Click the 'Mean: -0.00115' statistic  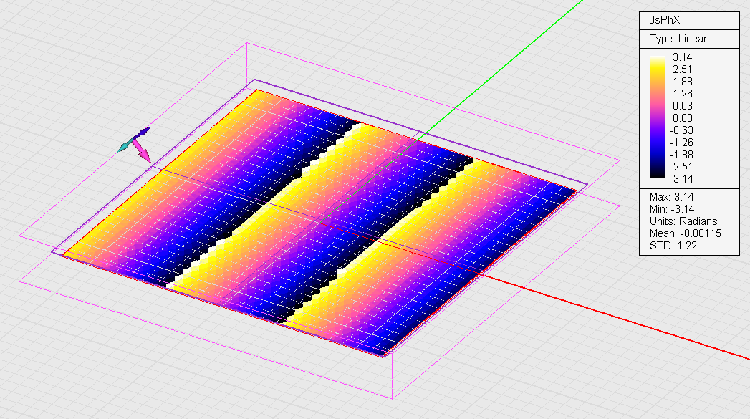pyautogui.click(x=685, y=233)
